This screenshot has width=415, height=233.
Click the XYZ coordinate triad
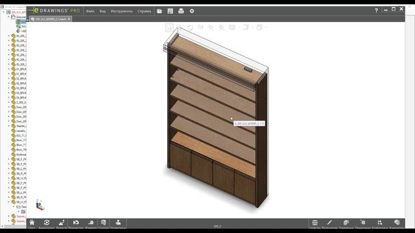tap(40, 205)
